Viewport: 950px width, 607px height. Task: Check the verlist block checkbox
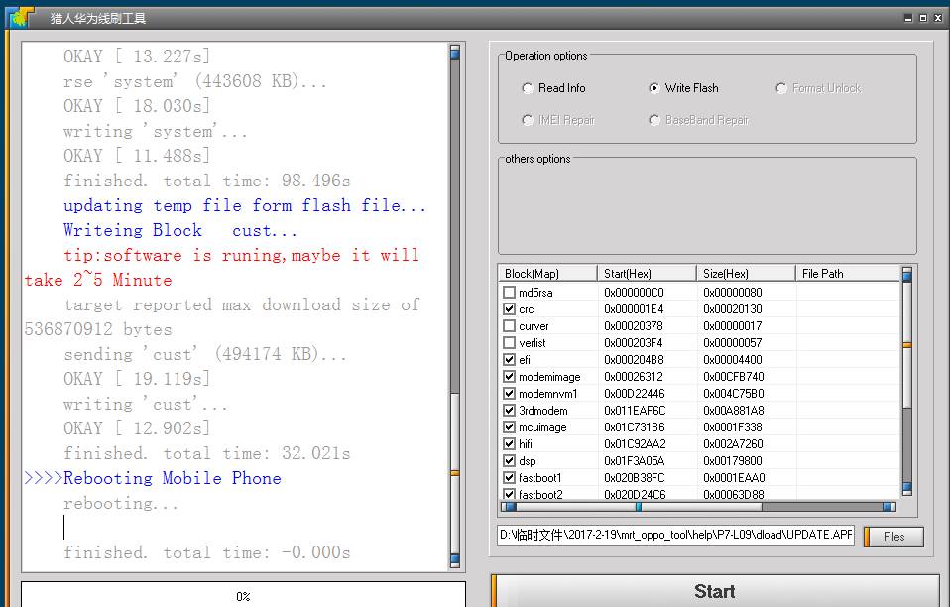[x=510, y=343]
